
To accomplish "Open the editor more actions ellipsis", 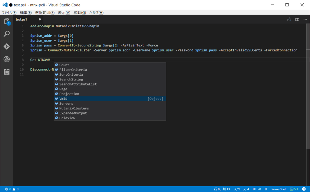I will pyautogui.click(x=305, y=19).
